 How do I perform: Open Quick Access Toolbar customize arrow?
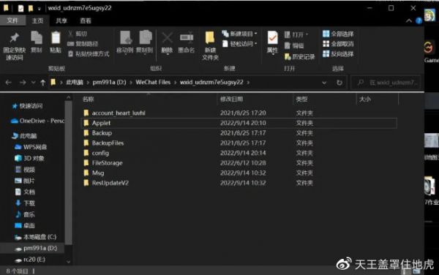pos(40,9)
